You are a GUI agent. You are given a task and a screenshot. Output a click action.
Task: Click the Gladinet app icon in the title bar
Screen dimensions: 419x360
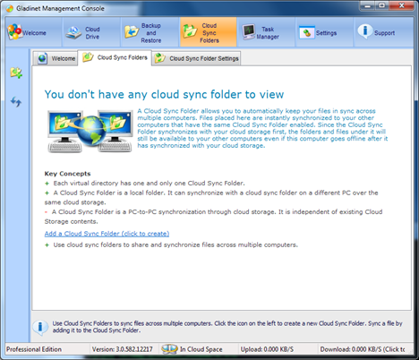(10, 8)
